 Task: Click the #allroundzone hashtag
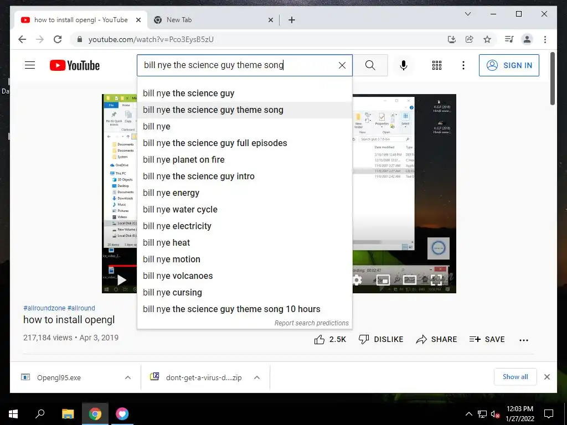tap(44, 308)
